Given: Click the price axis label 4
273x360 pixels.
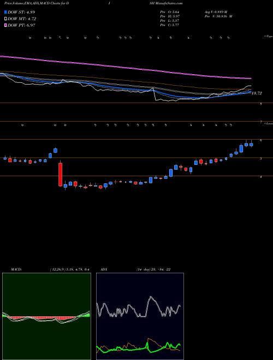Looking at the screenshot, I should (261, 177).
